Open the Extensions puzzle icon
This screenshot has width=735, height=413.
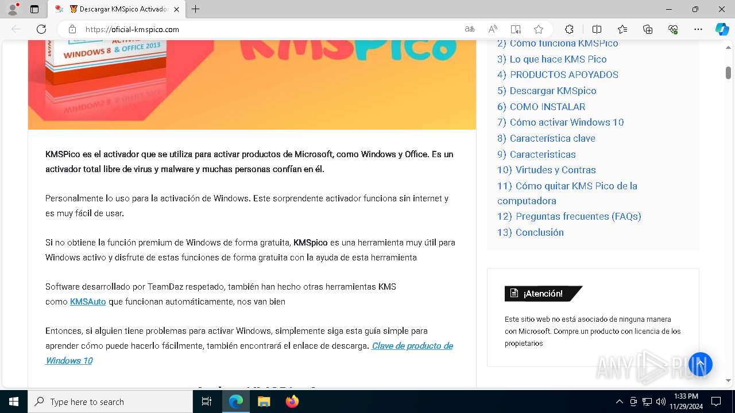(569, 29)
